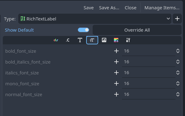This screenshot has height=116, width=185.
Task: Open the Manage Items... dialog
Action: (x=162, y=8)
